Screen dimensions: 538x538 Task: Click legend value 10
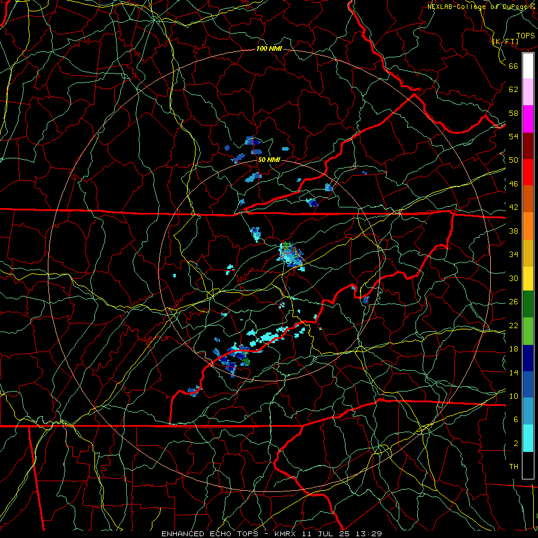[x=513, y=396]
